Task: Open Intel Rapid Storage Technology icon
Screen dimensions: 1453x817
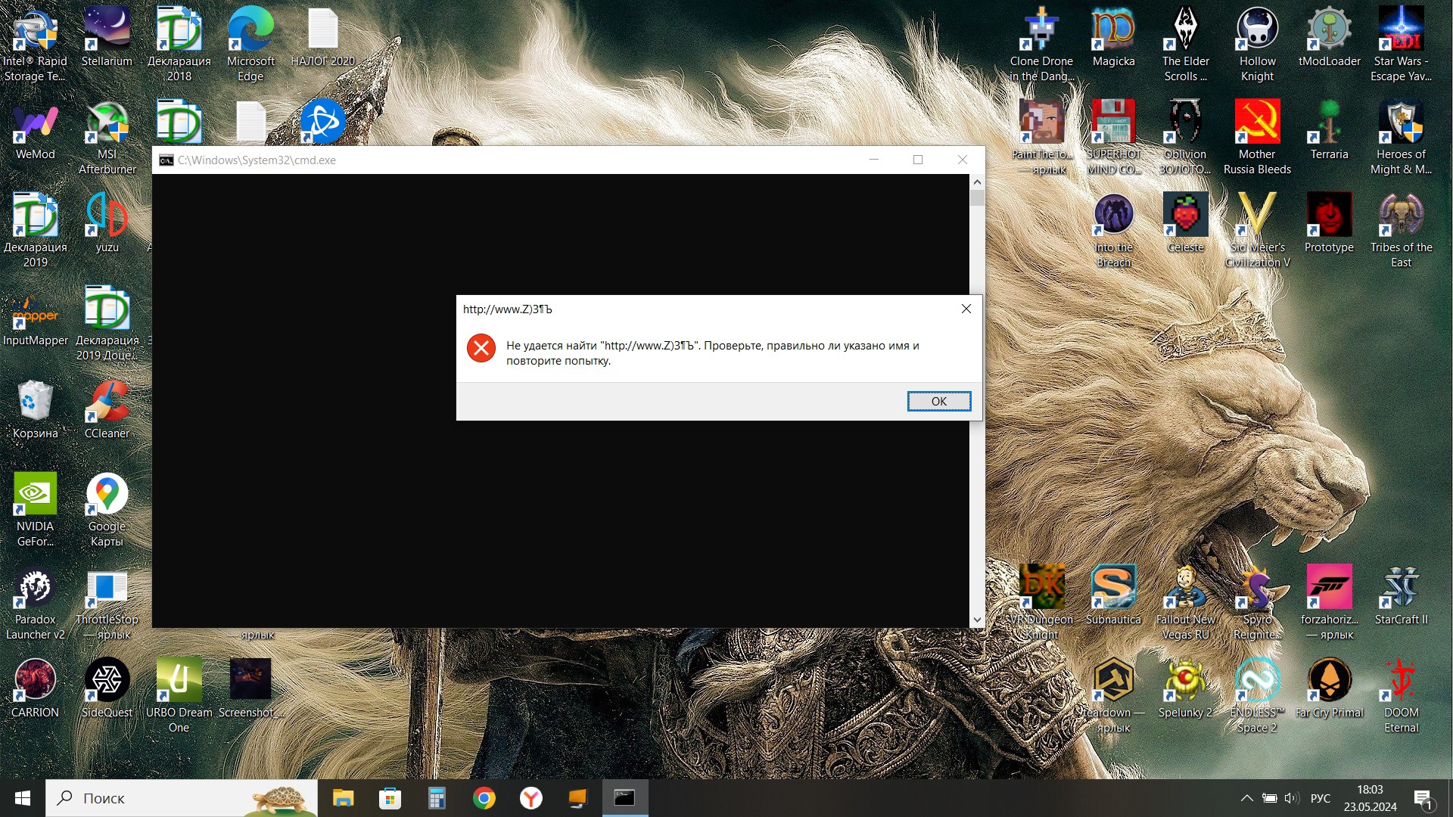Action: [x=36, y=44]
